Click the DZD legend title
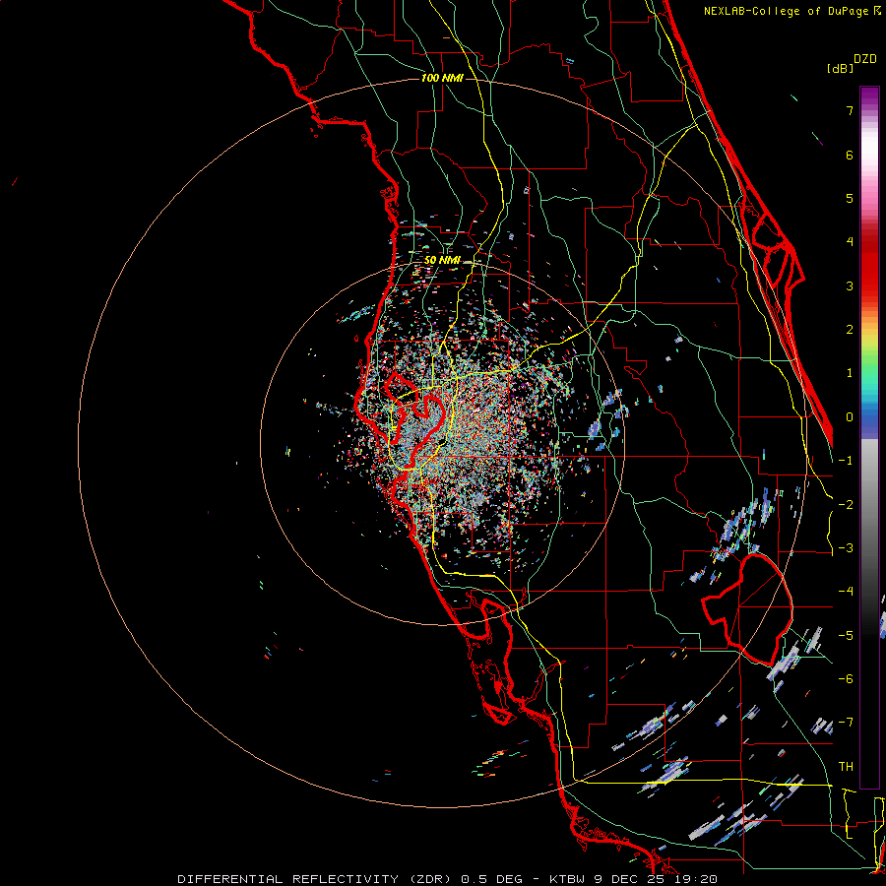This screenshot has height=886, width=886. pyautogui.click(x=865, y=59)
